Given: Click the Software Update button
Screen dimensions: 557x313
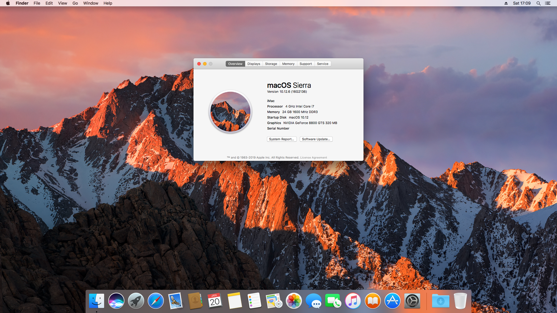Looking at the screenshot, I should 316,139.
